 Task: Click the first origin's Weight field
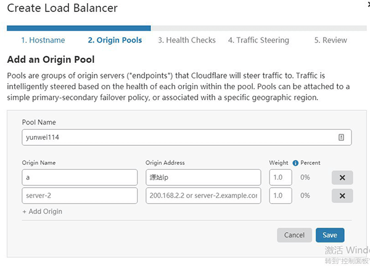(281, 178)
